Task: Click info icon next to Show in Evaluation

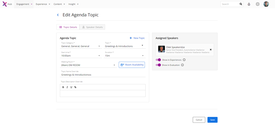Action: pos(182,65)
